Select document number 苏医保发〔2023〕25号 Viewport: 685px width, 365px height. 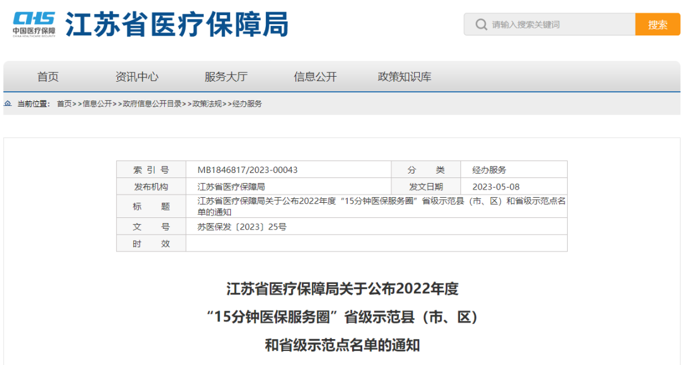pyautogui.click(x=242, y=227)
